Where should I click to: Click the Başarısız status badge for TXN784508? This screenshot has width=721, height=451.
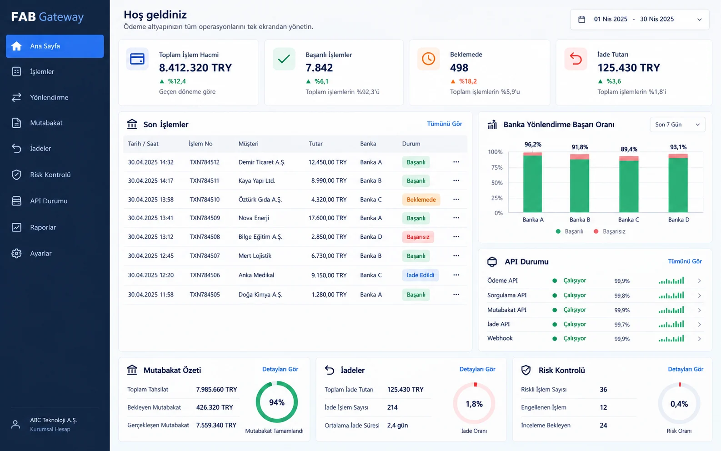pyautogui.click(x=418, y=237)
